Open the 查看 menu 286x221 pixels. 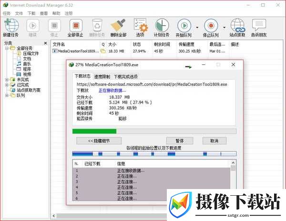click(44, 13)
